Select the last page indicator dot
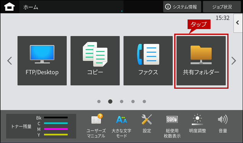243x143 pixels. [144, 101]
